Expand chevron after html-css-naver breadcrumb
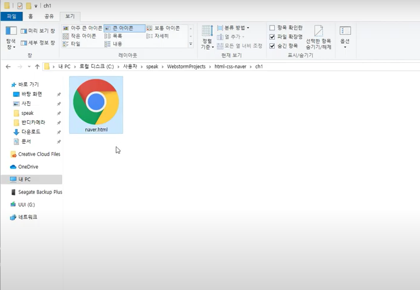Image resolution: width=420 pixels, height=290 pixels. pos(251,67)
